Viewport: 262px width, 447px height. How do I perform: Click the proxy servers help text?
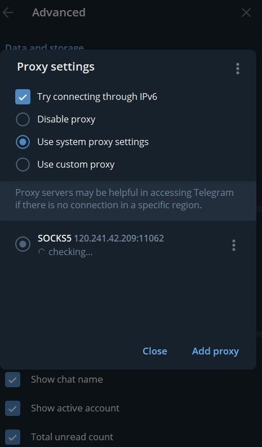[x=125, y=199]
